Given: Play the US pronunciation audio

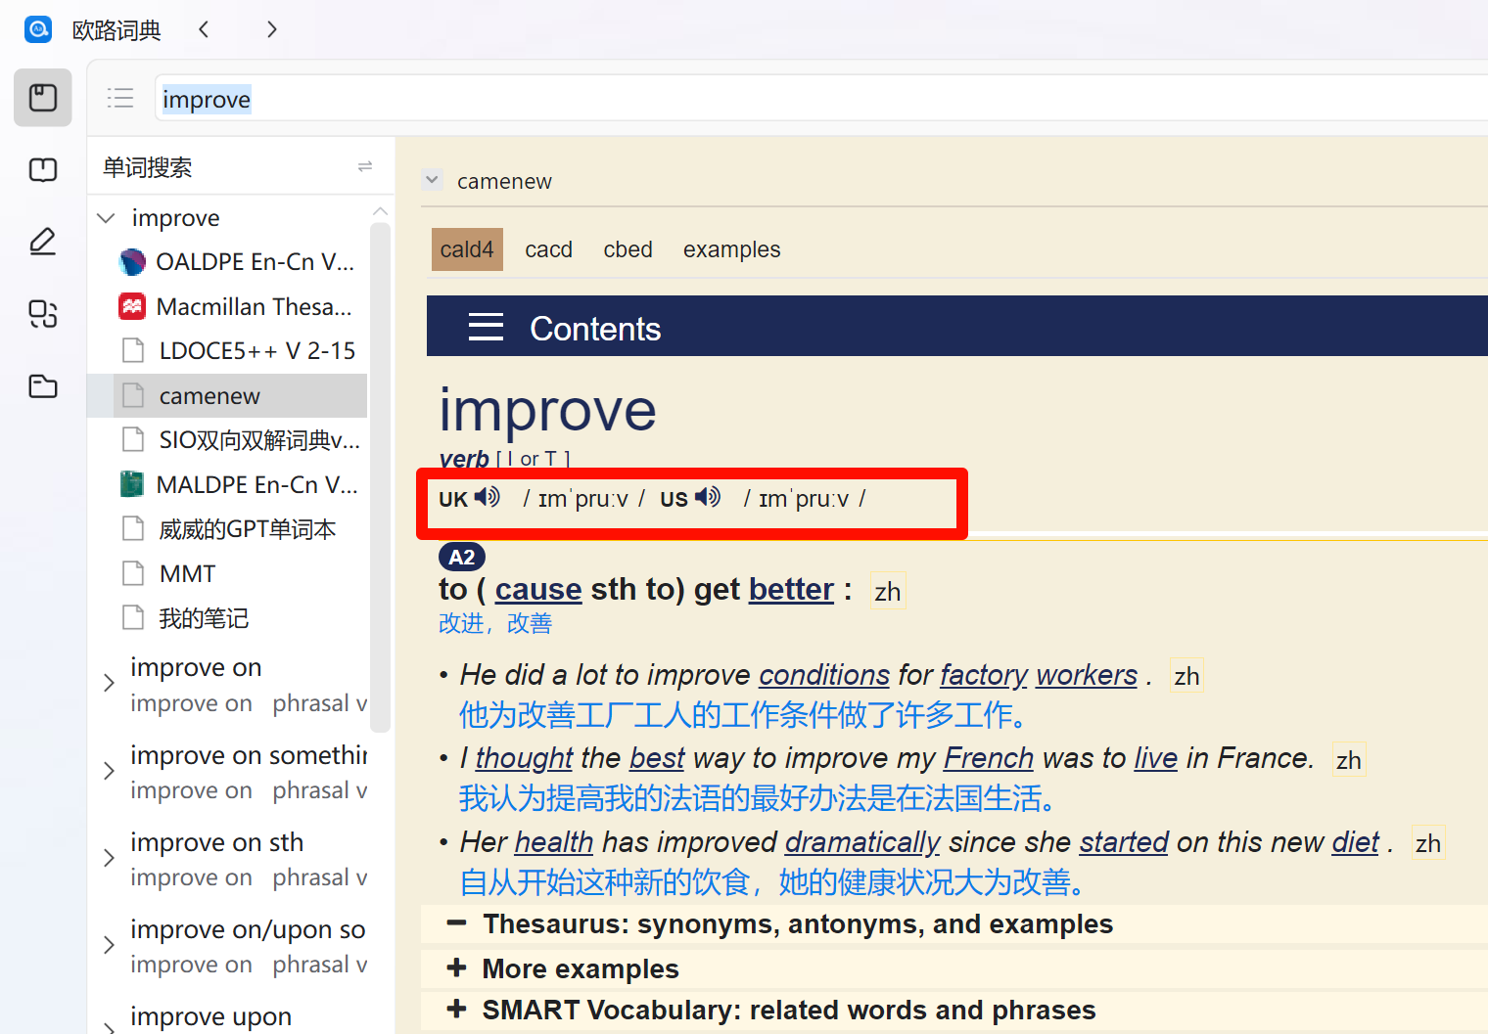Looking at the screenshot, I should click(x=708, y=497).
